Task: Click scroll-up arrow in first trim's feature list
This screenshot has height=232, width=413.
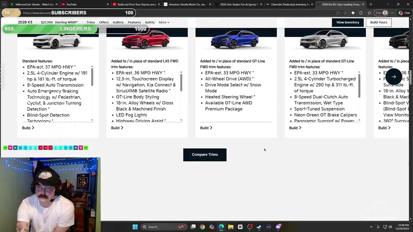Action: click(x=92, y=66)
